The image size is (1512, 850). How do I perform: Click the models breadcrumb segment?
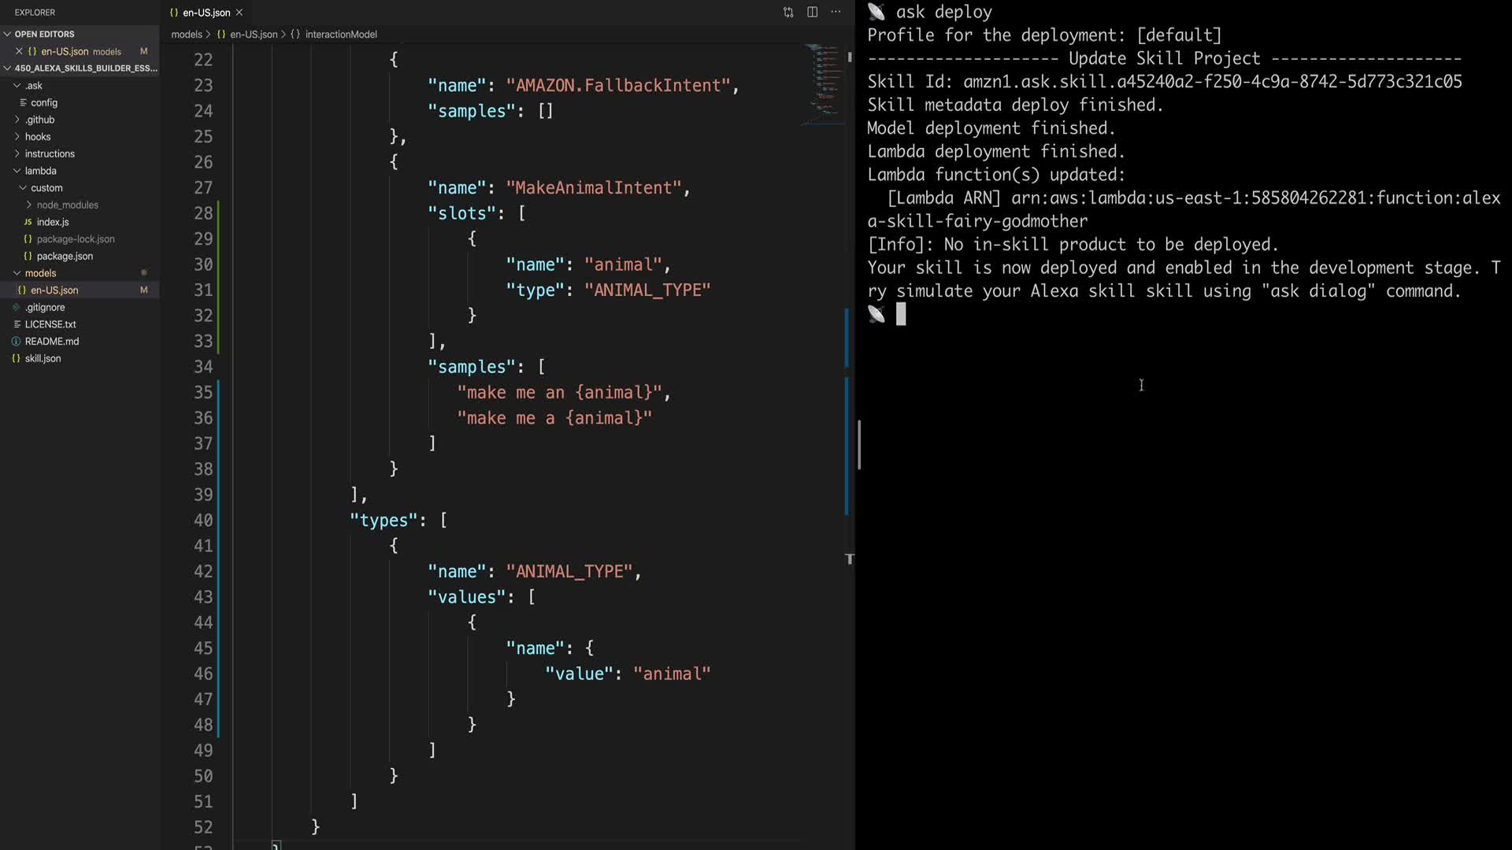[187, 35]
